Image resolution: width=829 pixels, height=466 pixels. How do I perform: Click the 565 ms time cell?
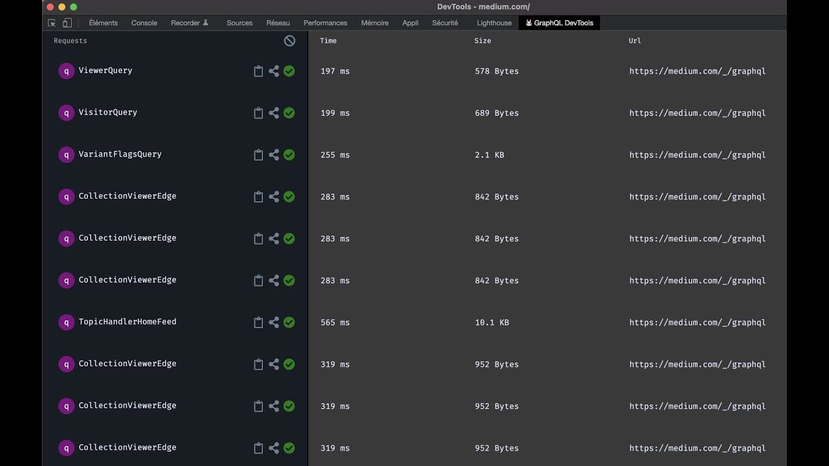(x=335, y=322)
